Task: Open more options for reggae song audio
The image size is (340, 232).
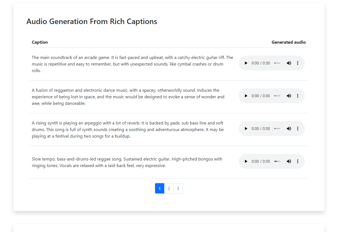Action: (297, 161)
